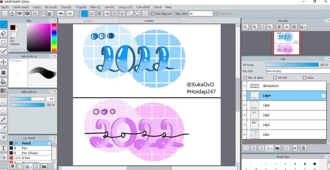The width and height of the screenshot is (330, 170).
Task: Zoom in using the navigator magnifier plus
Action: pos(255,27)
